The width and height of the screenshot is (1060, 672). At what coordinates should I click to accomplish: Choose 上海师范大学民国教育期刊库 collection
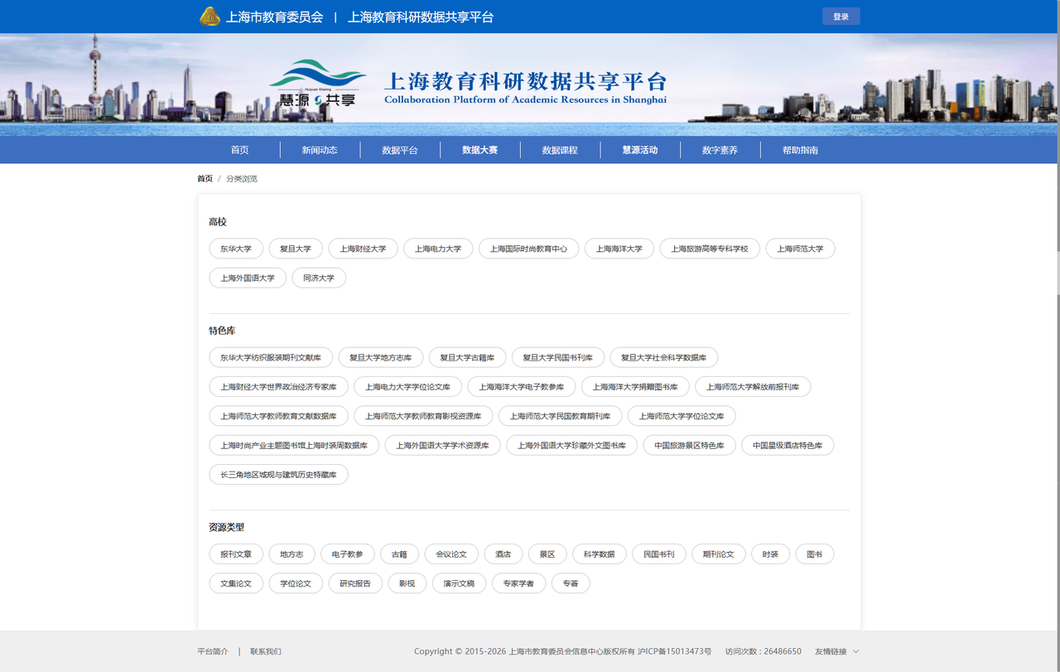[560, 415]
